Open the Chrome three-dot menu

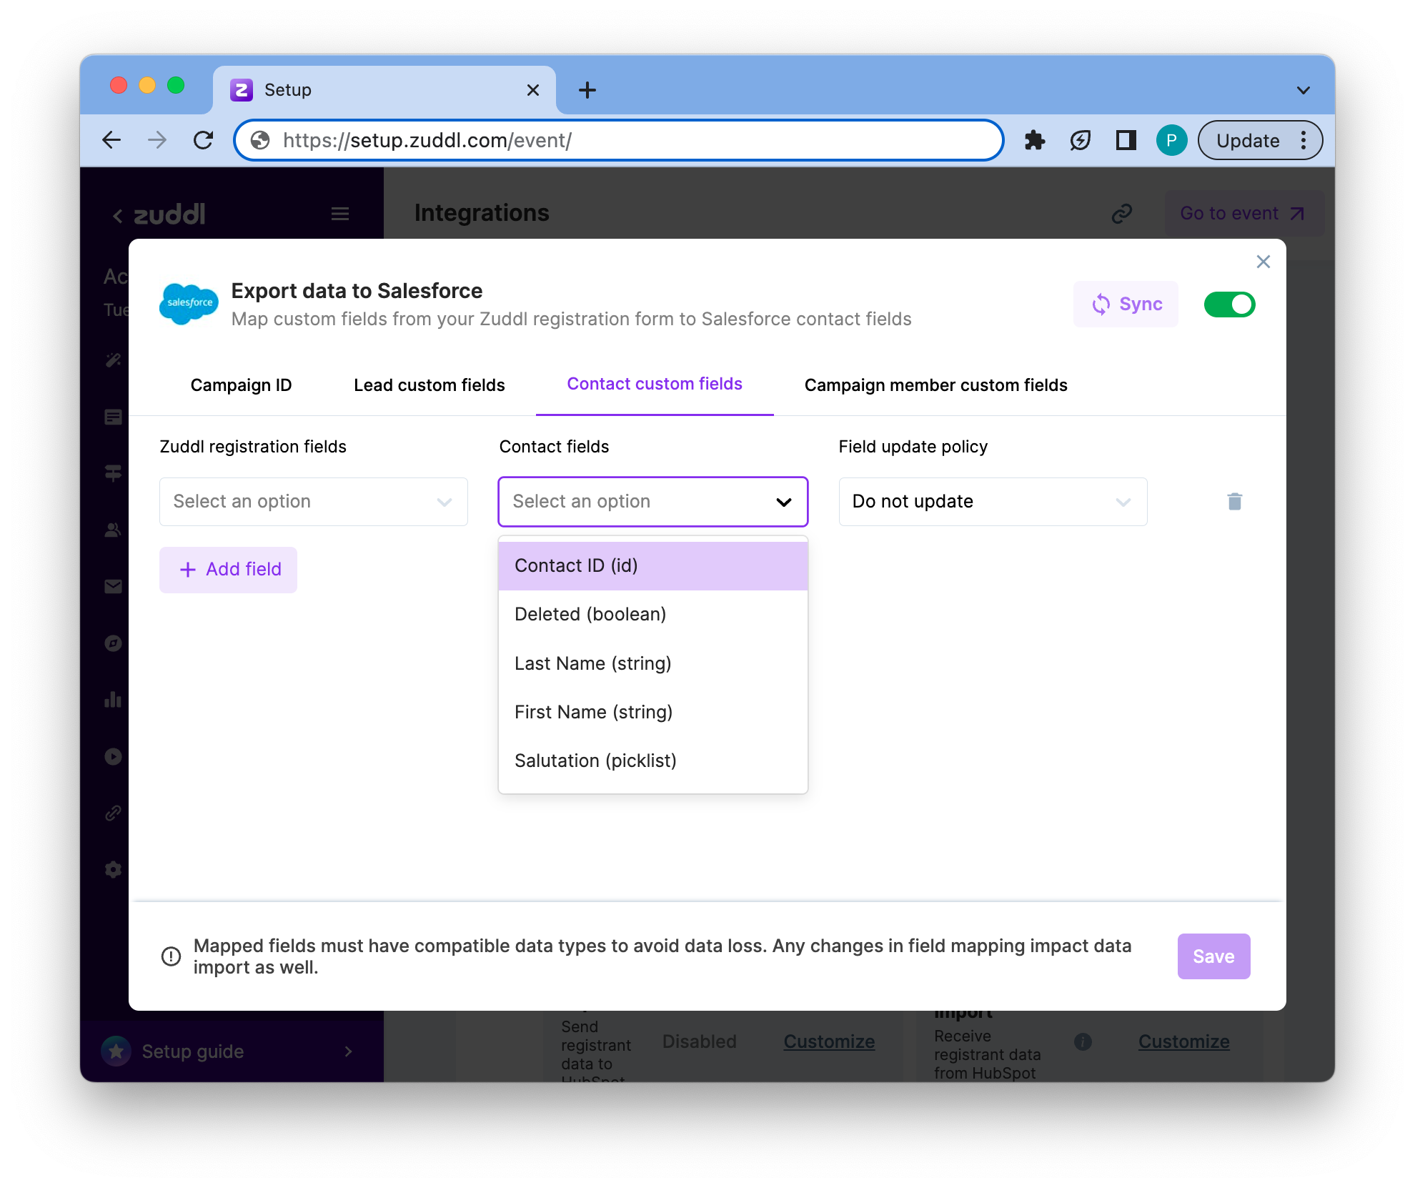(1304, 140)
